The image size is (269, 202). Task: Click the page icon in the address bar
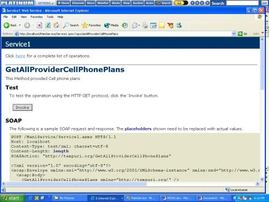click(x=17, y=34)
